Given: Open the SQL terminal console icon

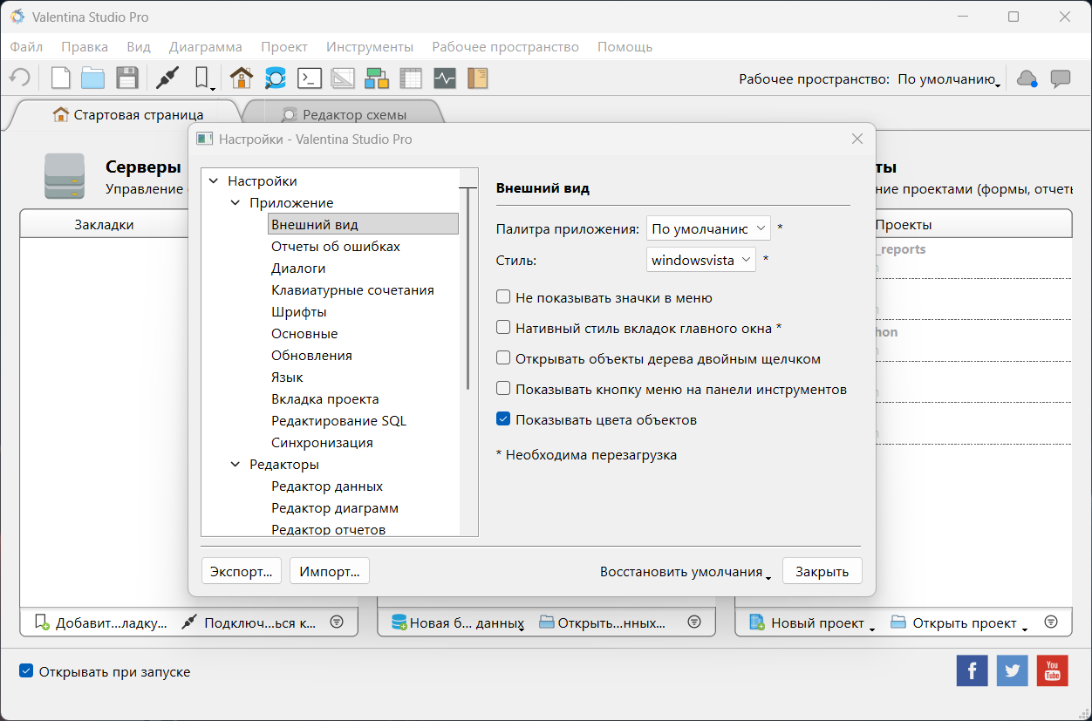Looking at the screenshot, I should (x=309, y=78).
